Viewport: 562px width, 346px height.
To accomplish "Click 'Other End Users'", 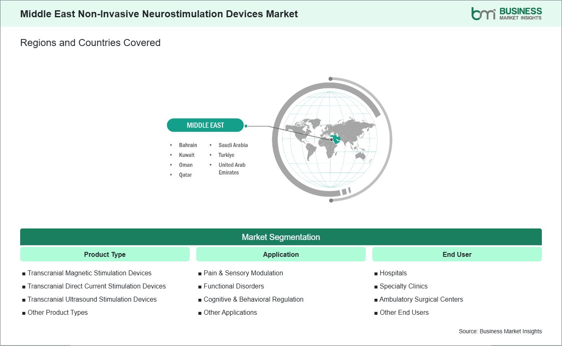I will click(404, 312).
